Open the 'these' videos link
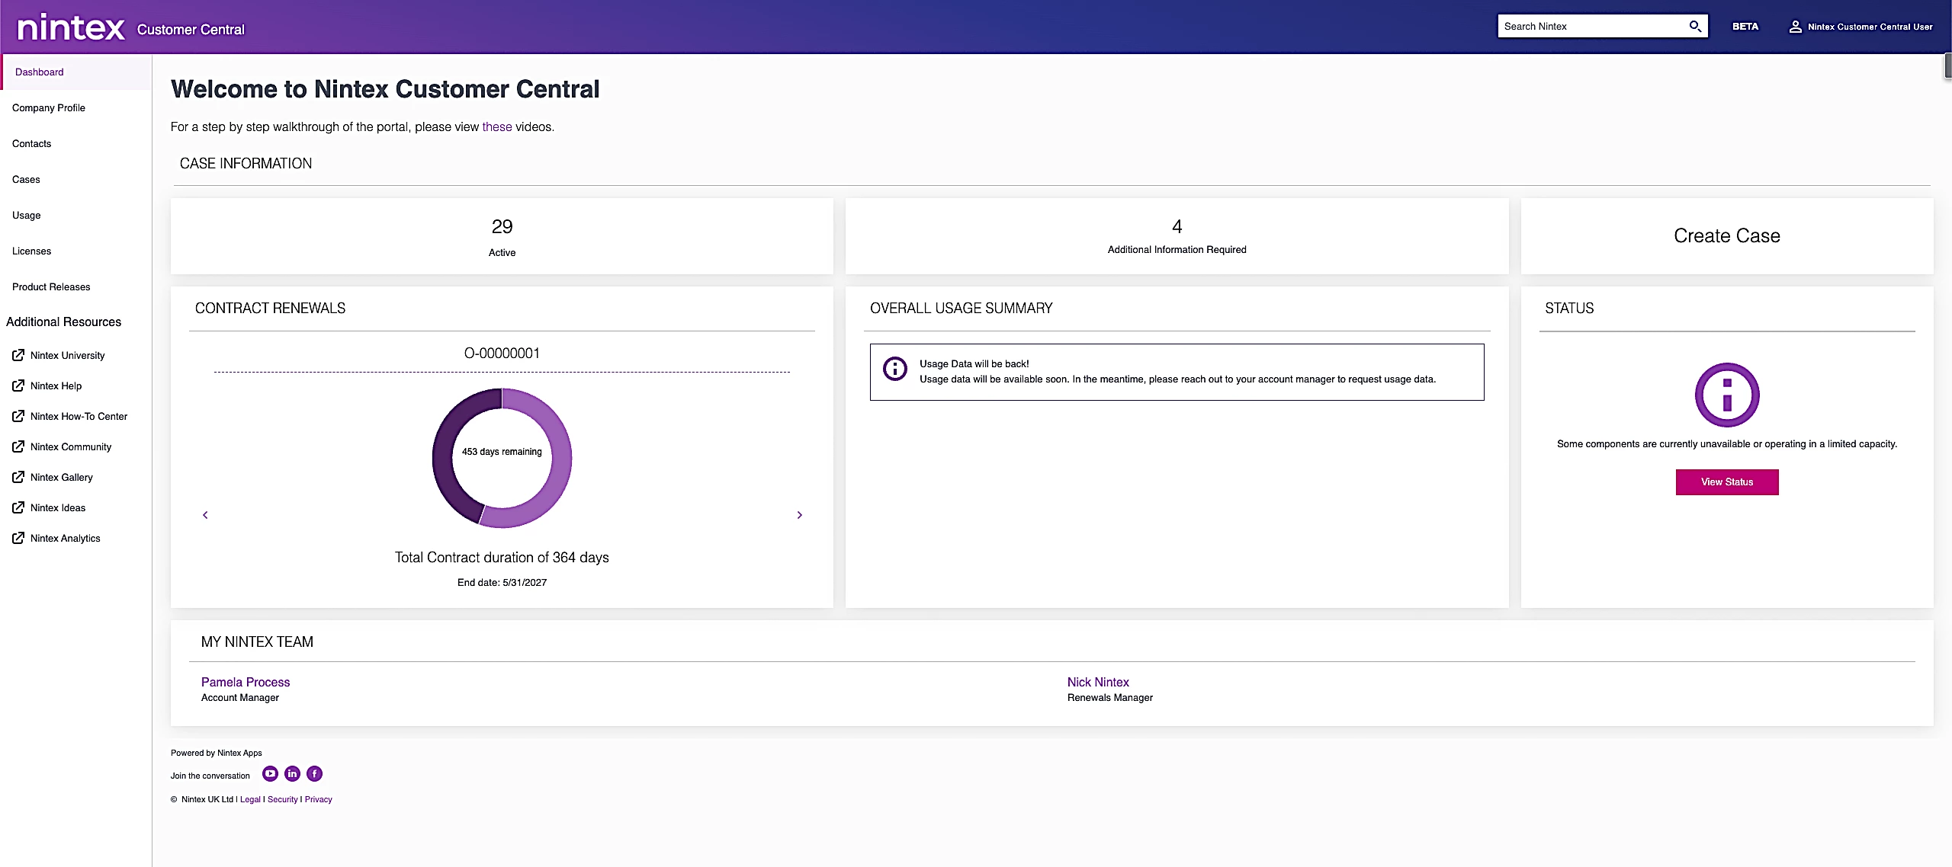The height and width of the screenshot is (867, 1952). click(496, 127)
